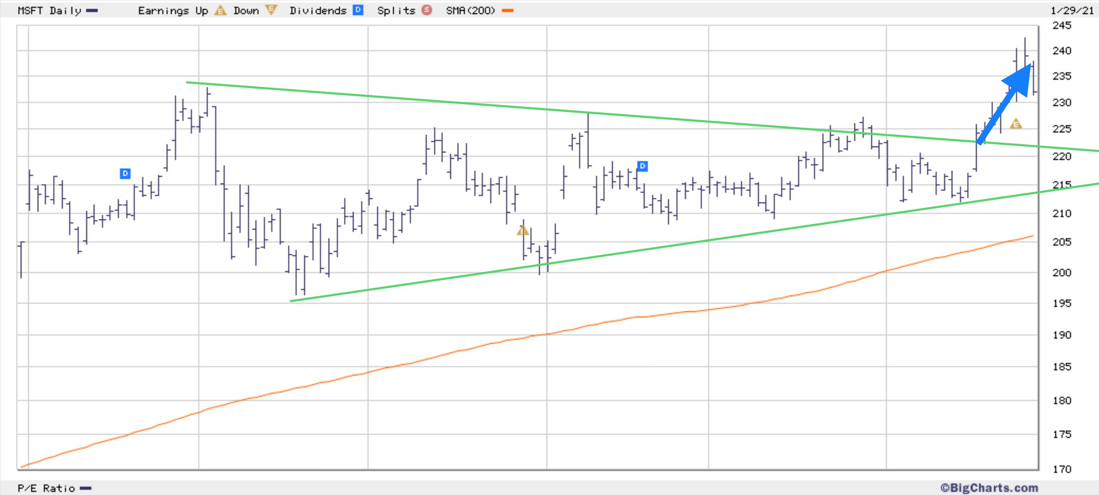Click the Splits S legend icon
Screen dimensions: 1099x495
coord(427,10)
